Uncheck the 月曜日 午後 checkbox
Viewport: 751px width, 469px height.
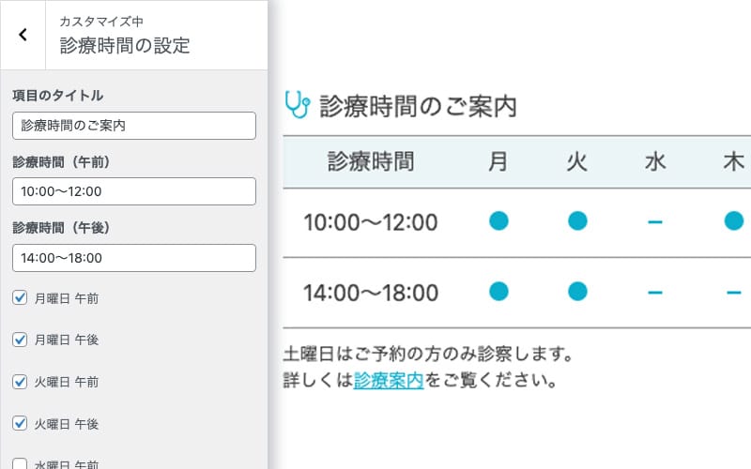coord(20,340)
